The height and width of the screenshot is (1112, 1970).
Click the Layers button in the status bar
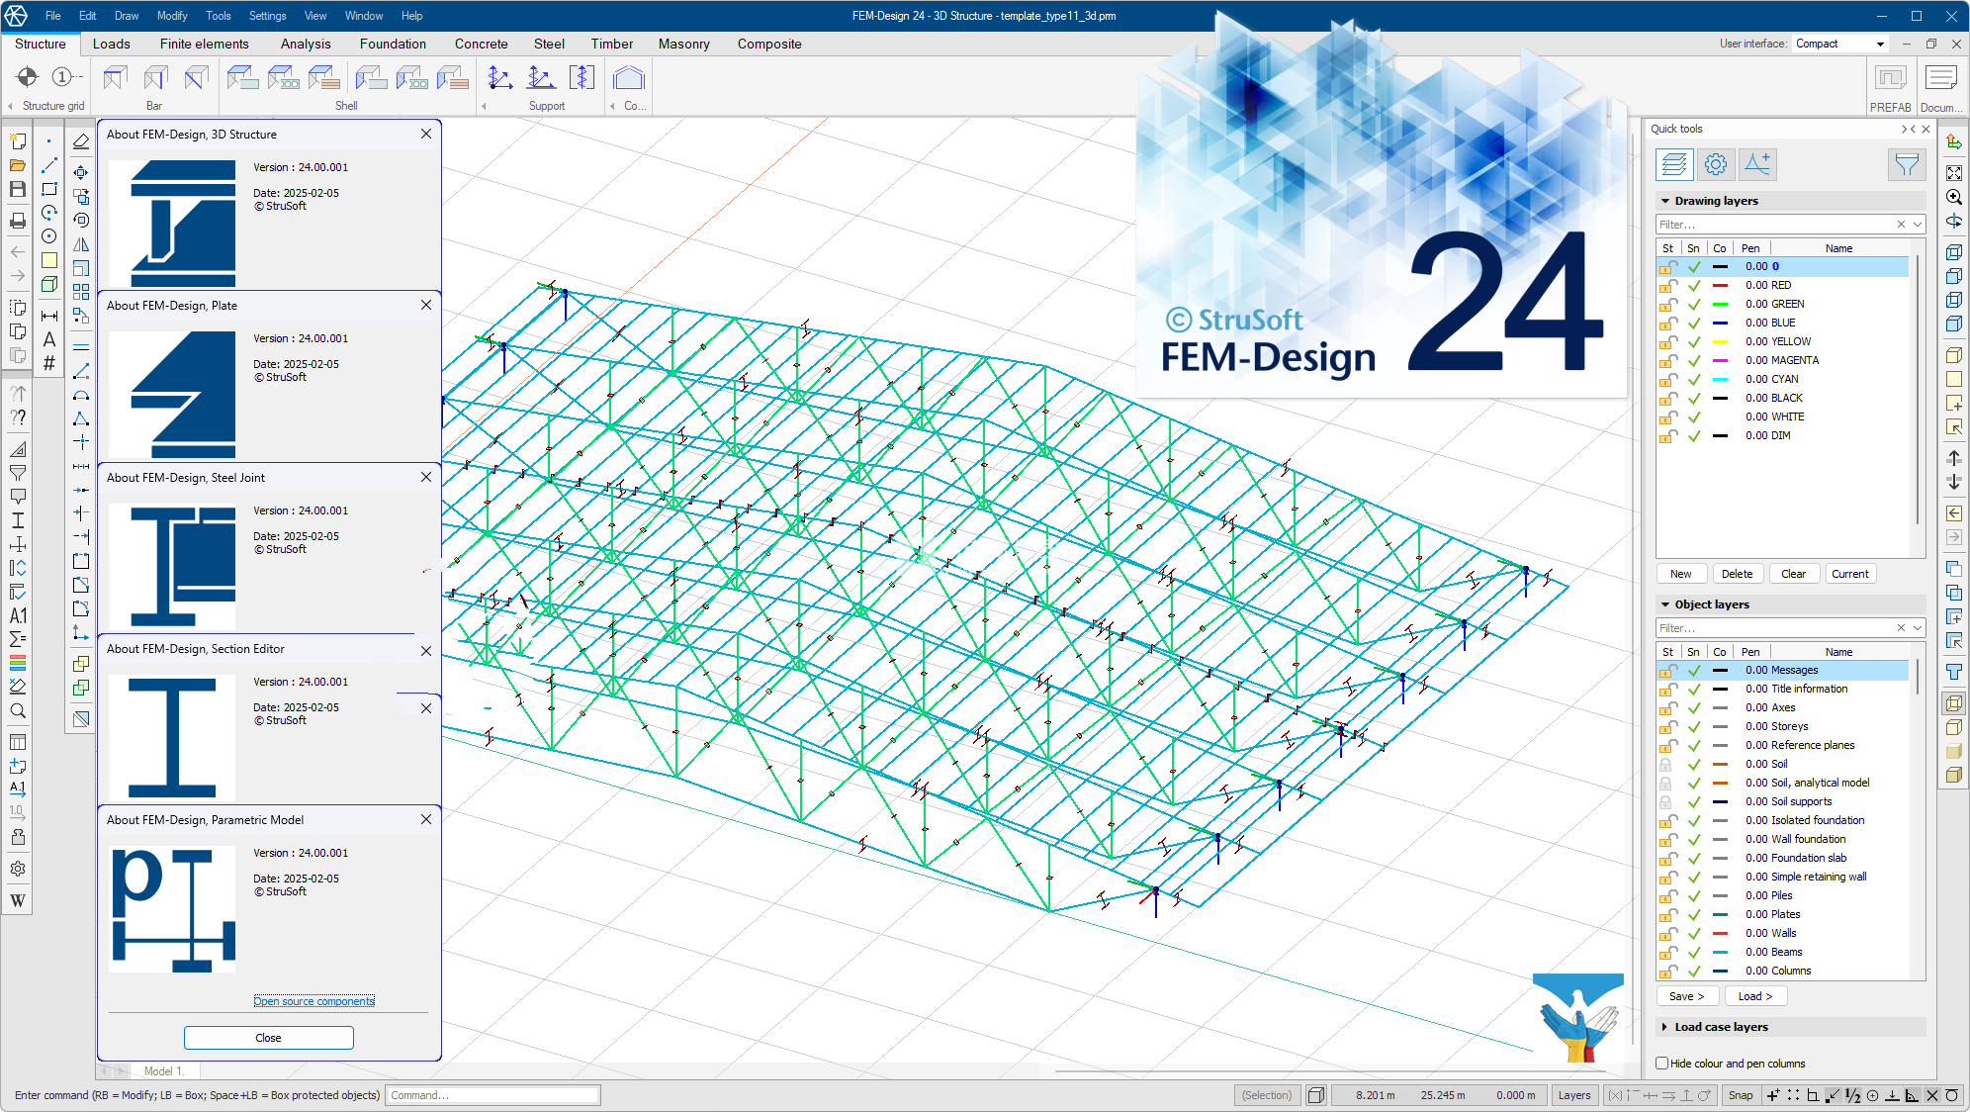click(x=1573, y=1095)
